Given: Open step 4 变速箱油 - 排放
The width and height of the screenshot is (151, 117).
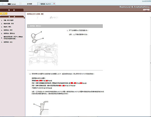Looking at the screenshot, I should 8,30.
